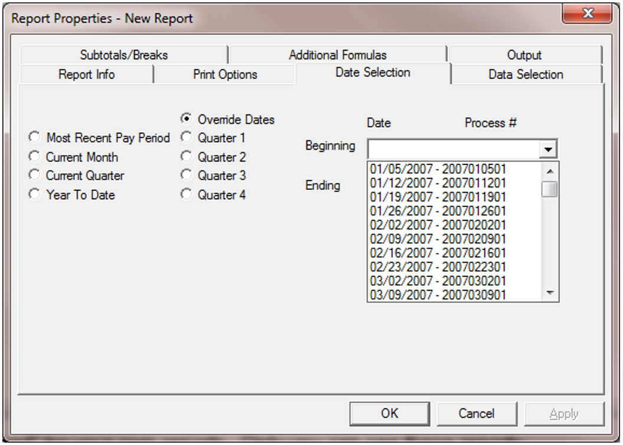The height and width of the screenshot is (445, 623).
Task: Select the Current Quarter option
Action: pyautogui.click(x=34, y=176)
